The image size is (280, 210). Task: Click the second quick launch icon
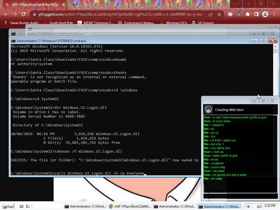[x=28, y=206]
